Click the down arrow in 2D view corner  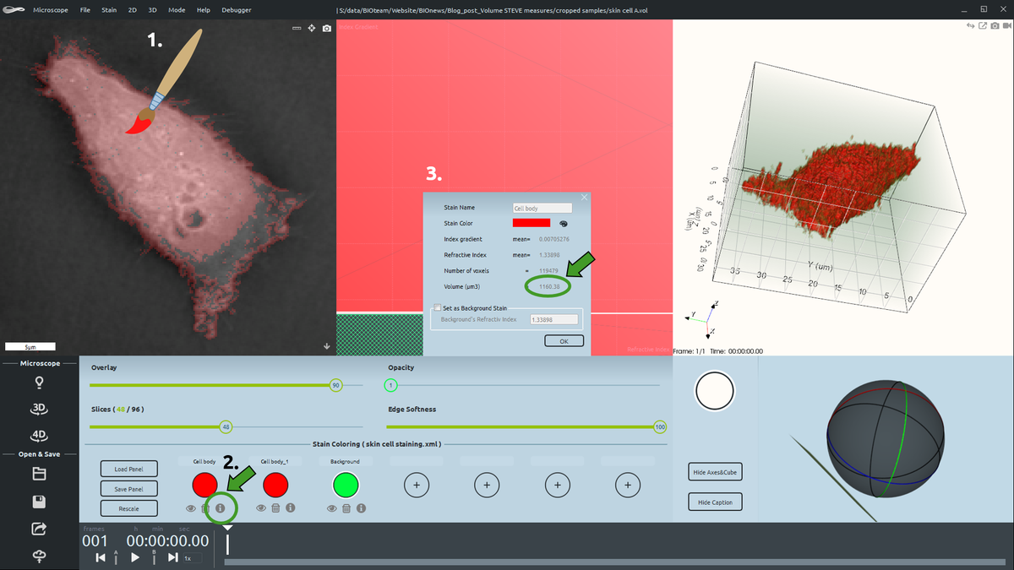327,345
